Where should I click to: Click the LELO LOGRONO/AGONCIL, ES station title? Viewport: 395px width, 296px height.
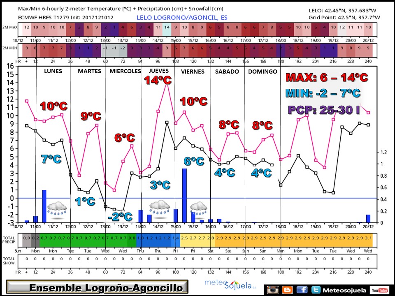[x=182, y=17]
